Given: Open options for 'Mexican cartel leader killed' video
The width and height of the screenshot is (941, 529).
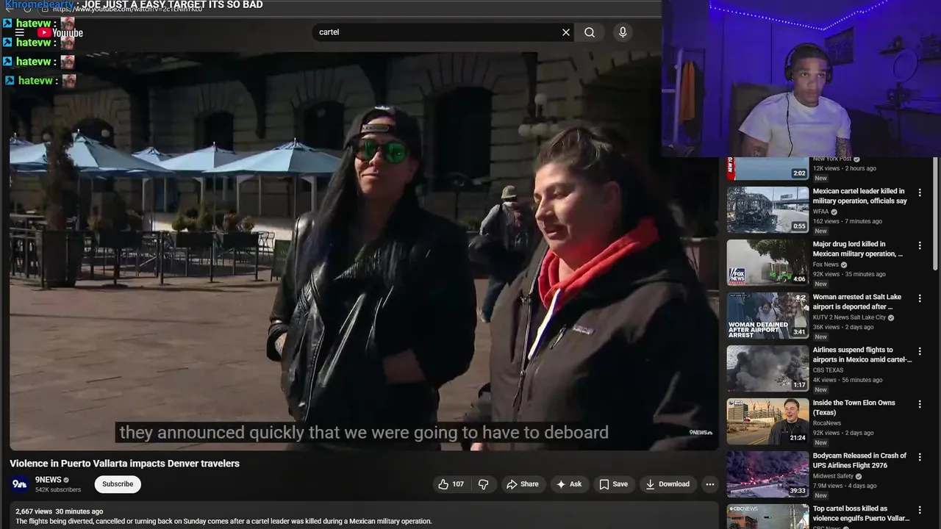Looking at the screenshot, I should pyautogui.click(x=920, y=192).
